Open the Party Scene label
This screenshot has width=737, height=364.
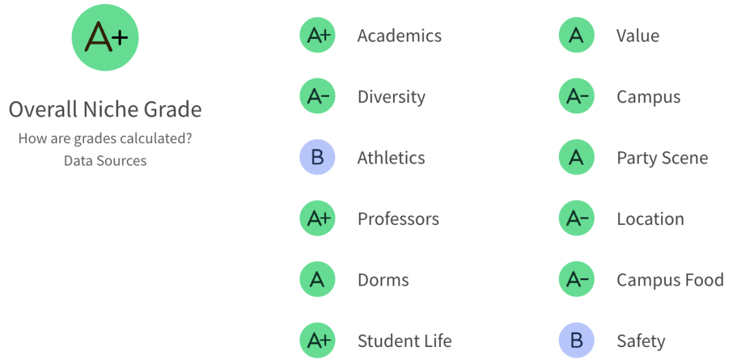pos(663,158)
